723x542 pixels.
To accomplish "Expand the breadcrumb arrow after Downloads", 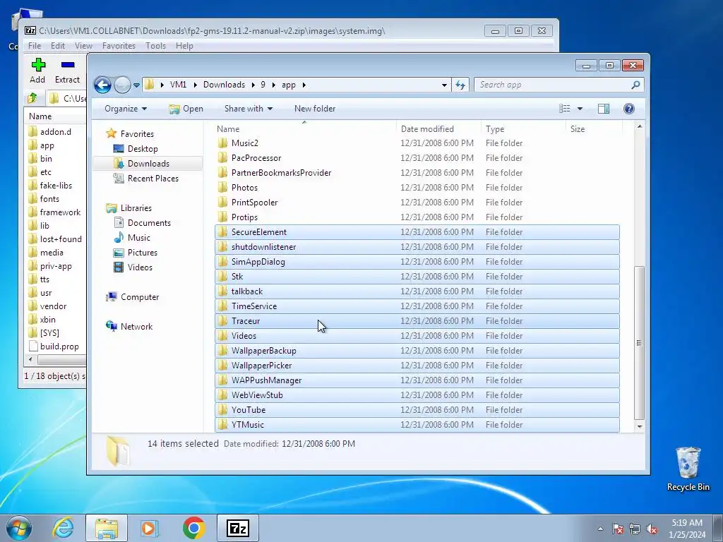I will pos(253,85).
